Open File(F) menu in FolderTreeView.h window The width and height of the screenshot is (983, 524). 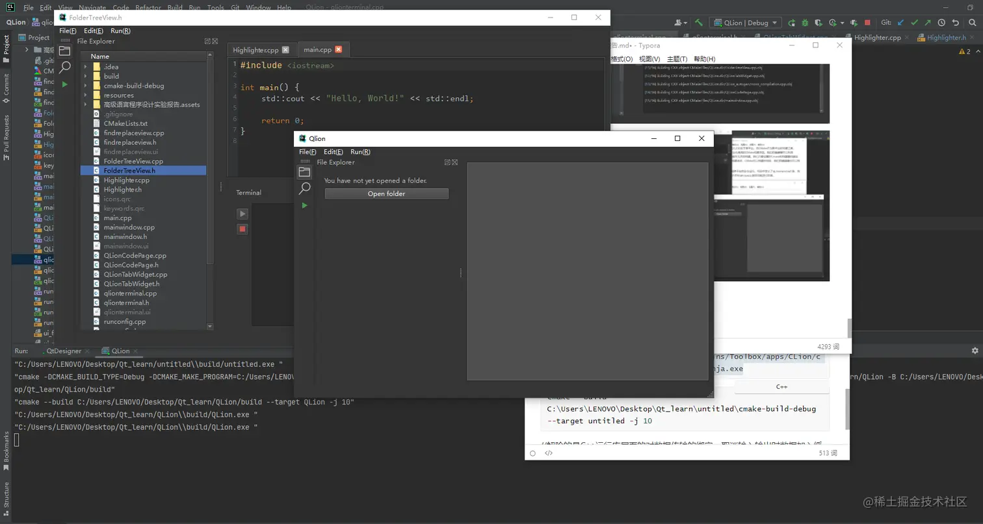click(x=68, y=31)
